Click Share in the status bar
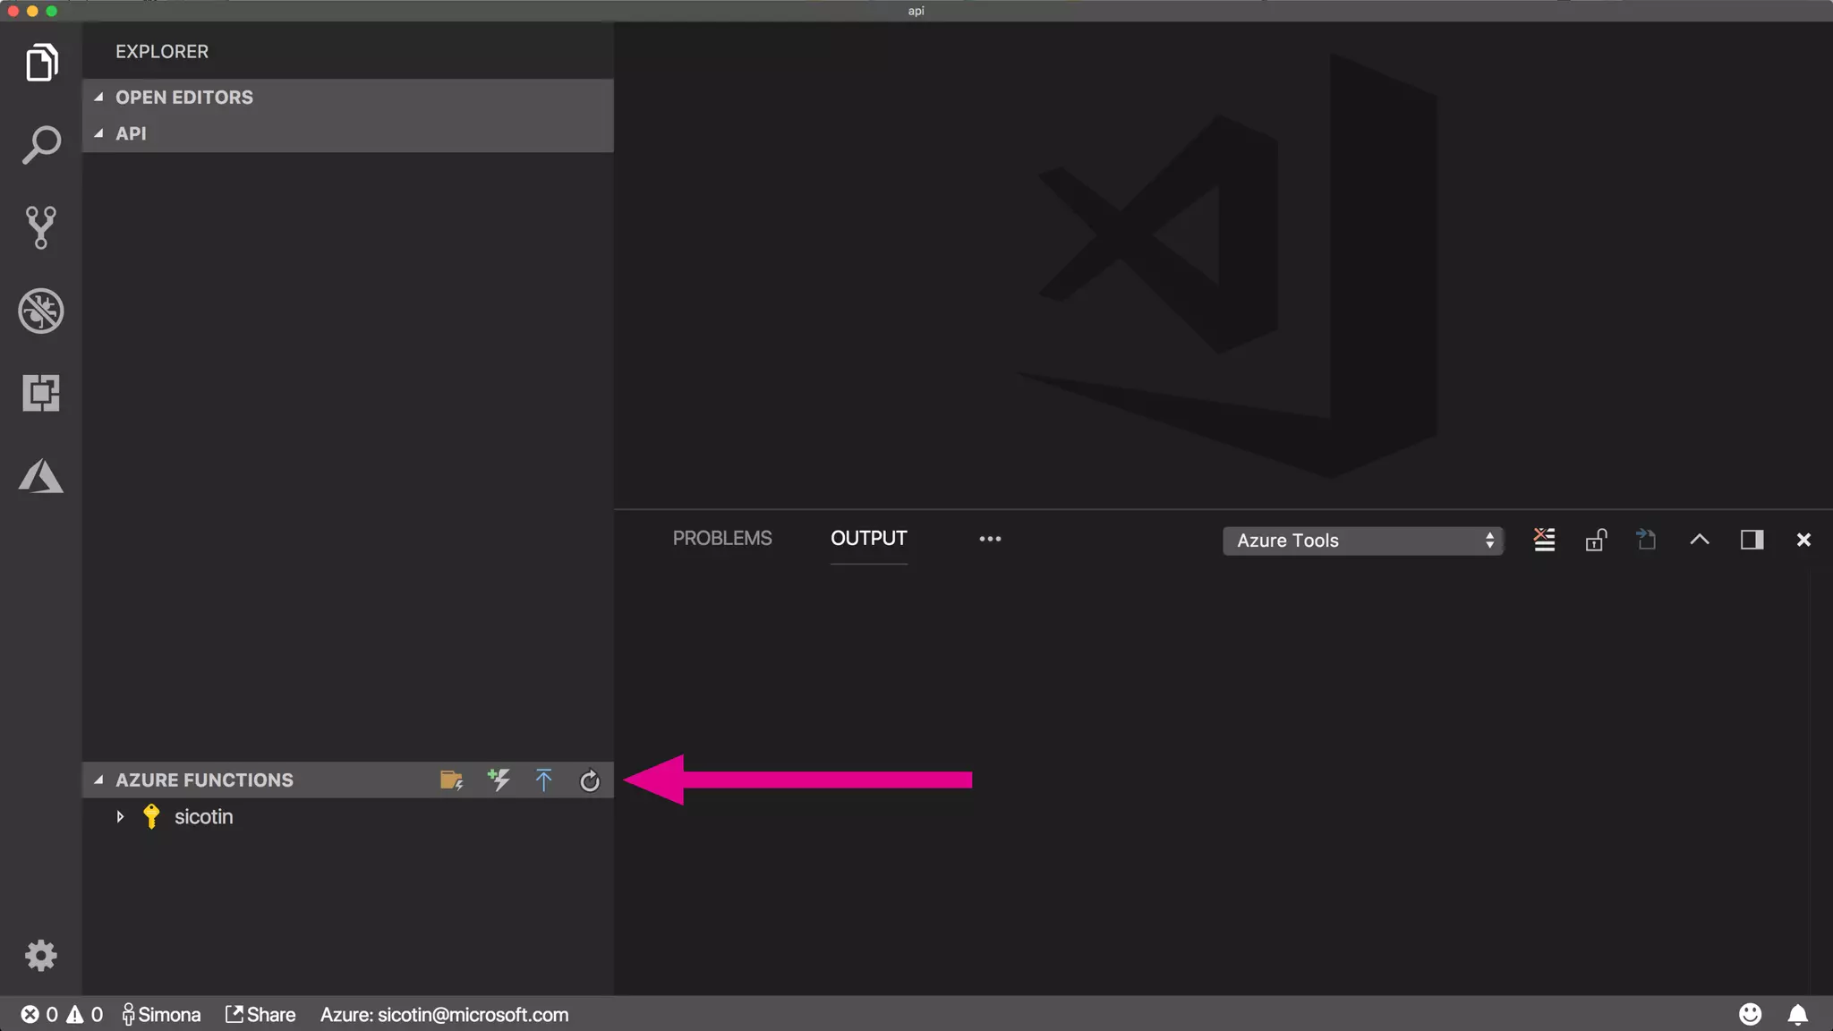Viewport: 1833px width, 1031px height. click(x=260, y=1014)
